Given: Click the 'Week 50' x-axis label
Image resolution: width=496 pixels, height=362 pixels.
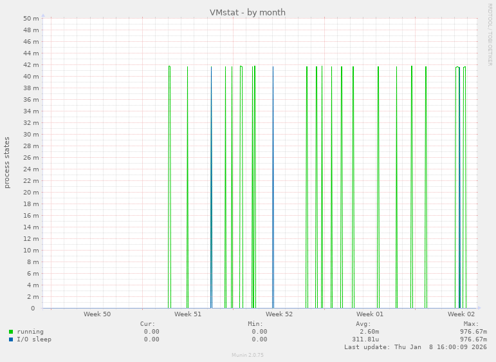Looking at the screenshot, I should point(97,314).
